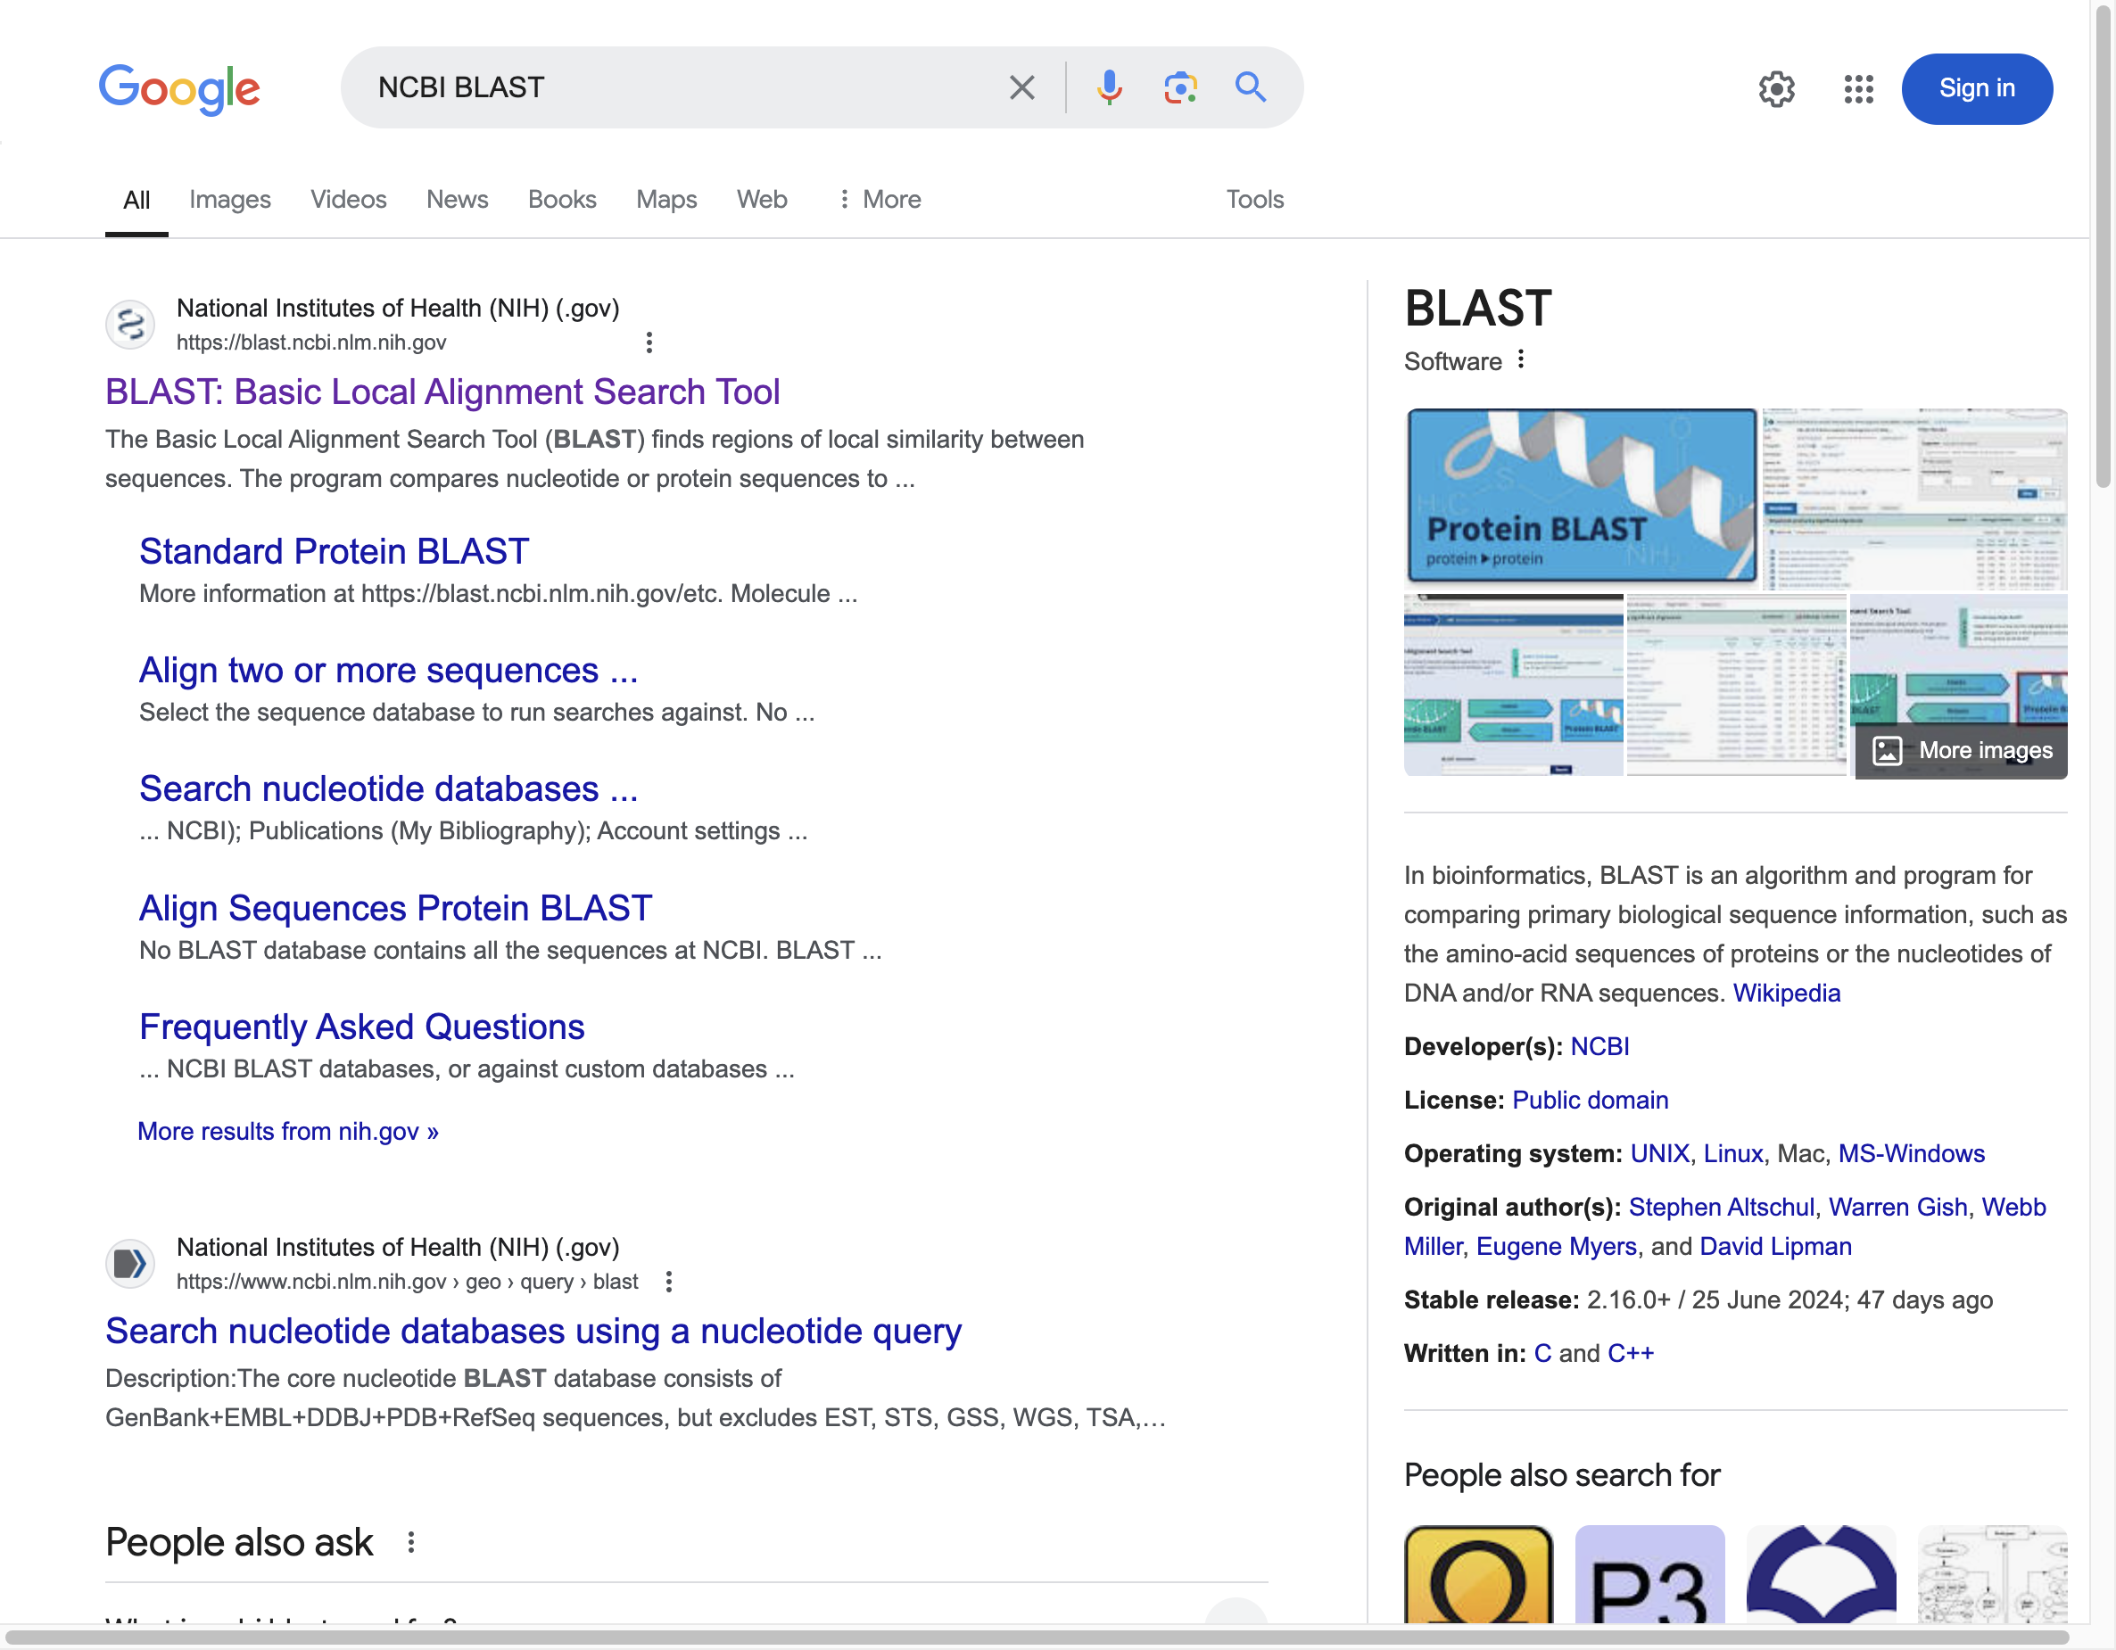The image size is (2116, 1650).
Task: Open BLAST: Basic Local Alignment Search Tool result
Action: tap(442, 392)
